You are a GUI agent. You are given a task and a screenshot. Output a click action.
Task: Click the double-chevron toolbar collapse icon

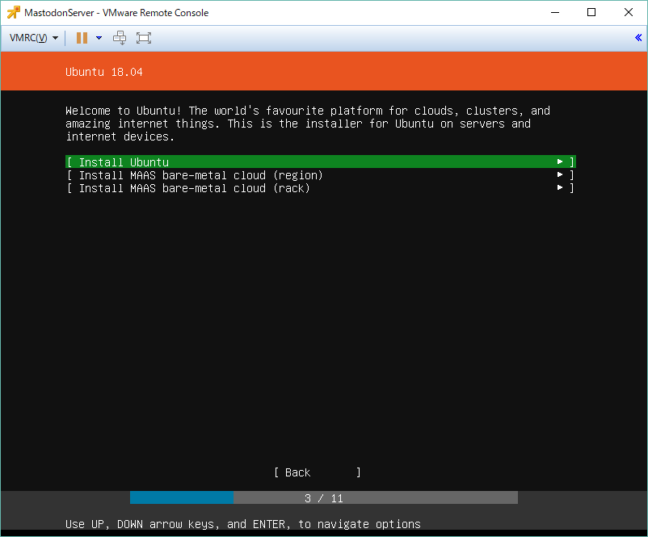click(x=638, y=38)
